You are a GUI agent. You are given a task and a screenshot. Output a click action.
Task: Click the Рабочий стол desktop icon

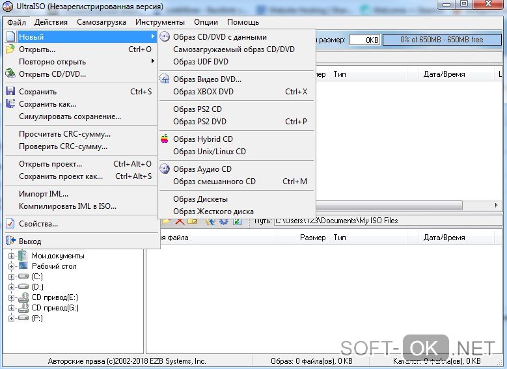pyautogui.click(x=23, y=266)
